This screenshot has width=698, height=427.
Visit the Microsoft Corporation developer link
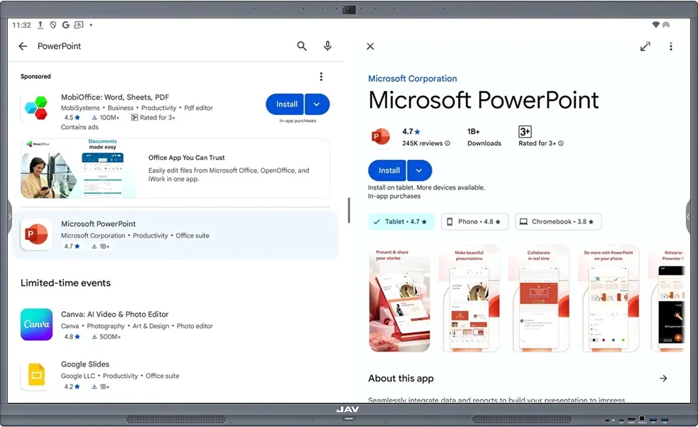coord(413,78)
